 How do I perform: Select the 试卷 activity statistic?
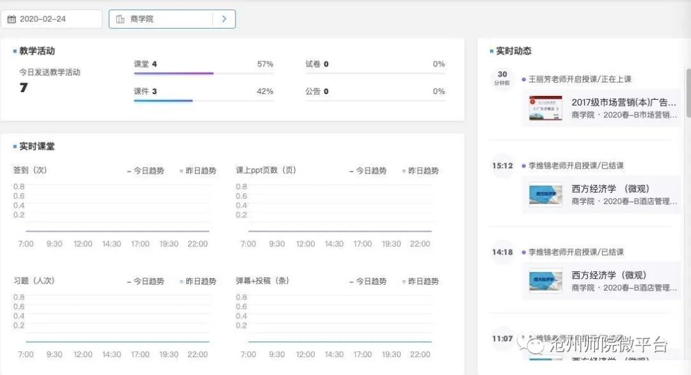(317, 64)
